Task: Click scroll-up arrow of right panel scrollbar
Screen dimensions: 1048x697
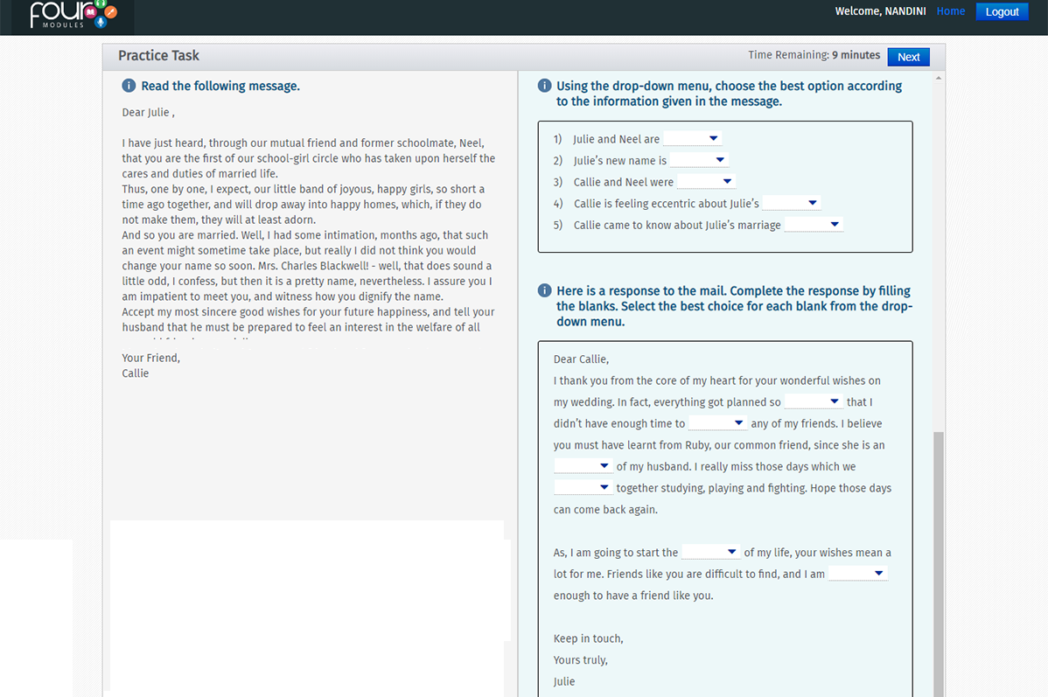Action: pos(939,78)
